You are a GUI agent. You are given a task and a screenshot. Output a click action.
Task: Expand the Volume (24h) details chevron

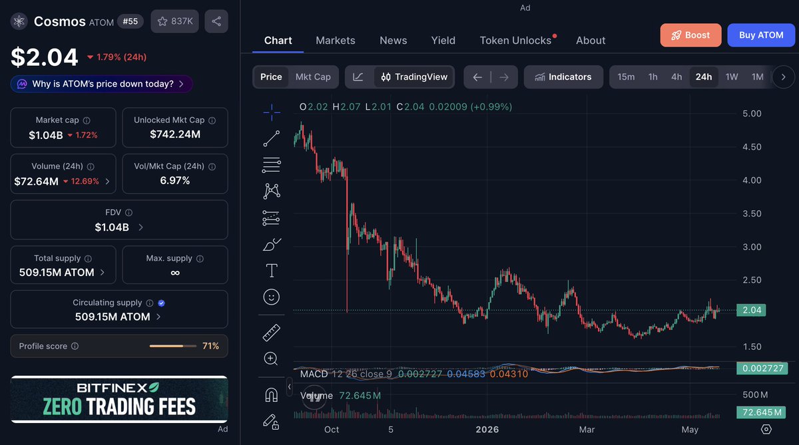pos(108,182)
